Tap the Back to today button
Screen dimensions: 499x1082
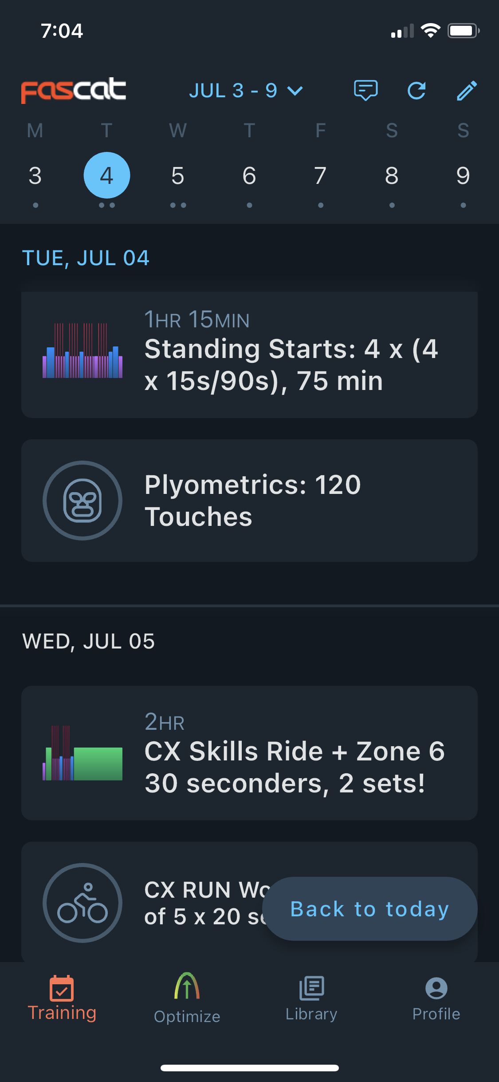[x=370, y=909]
